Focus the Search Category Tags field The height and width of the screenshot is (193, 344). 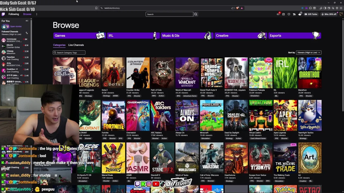[69, 53]
